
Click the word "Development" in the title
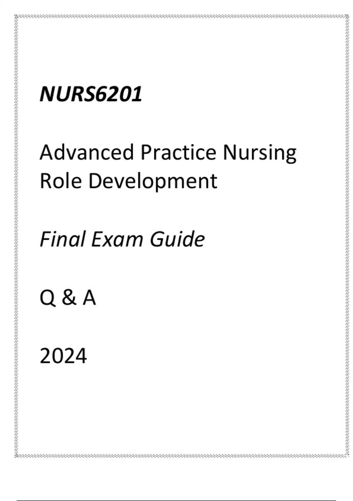[x=153, y=182]
